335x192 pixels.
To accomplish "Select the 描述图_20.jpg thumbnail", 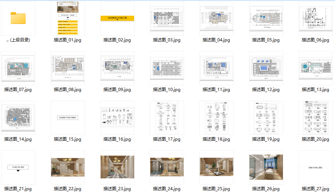I will click(316, 118).
